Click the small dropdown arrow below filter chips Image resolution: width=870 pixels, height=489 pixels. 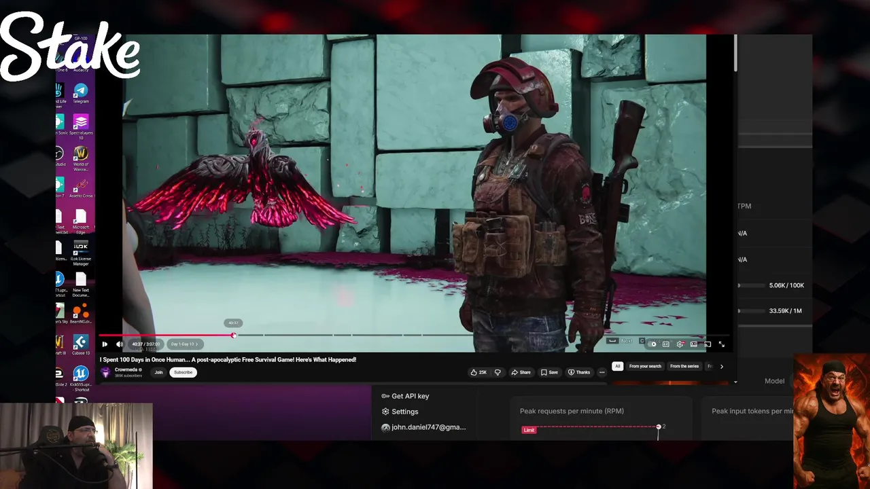click(x=735, y=382)
